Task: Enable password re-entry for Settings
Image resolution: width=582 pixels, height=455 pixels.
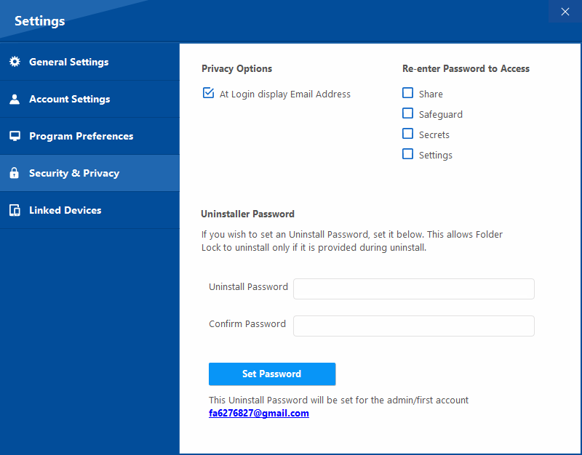Action: click(x=407, y=154)
